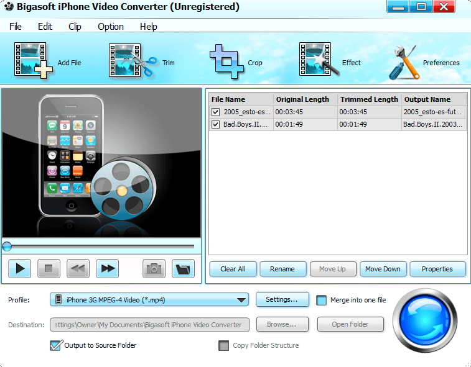Click the Rename button
This screenshot has width=471, height=367.
click(282, 269)
